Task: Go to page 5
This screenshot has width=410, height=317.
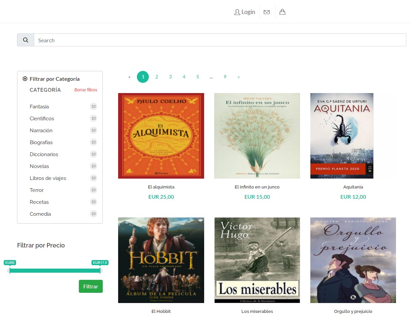Action: coord(198,77)
